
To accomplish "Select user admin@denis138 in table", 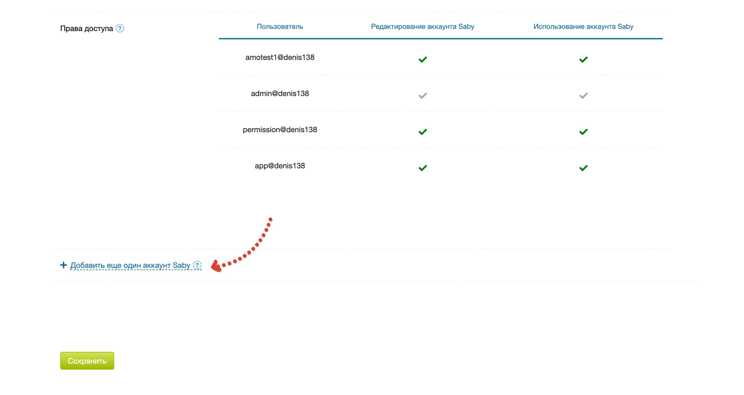I will (x=280, y=93).
